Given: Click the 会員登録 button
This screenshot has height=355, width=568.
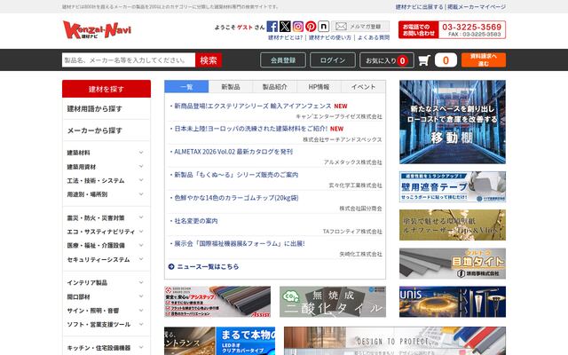Looking at the screenshot, I should tap(283, 60).
